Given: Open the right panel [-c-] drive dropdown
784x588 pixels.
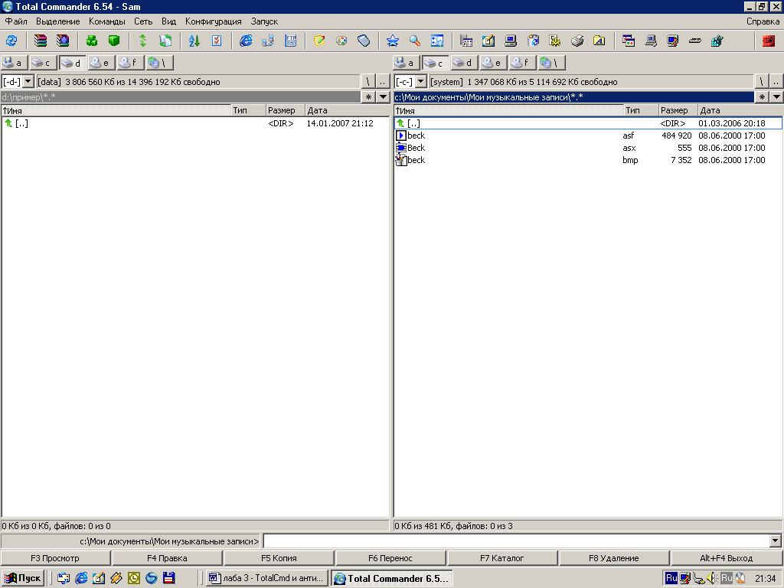Looking at the screenshot, I should point(421,81).
